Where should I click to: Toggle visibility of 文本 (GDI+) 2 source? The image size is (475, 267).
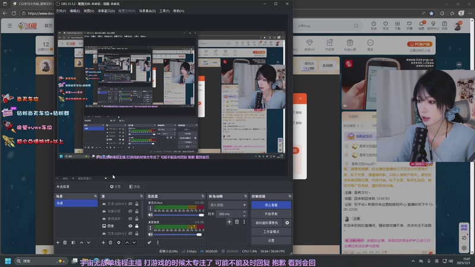point(130,233)
